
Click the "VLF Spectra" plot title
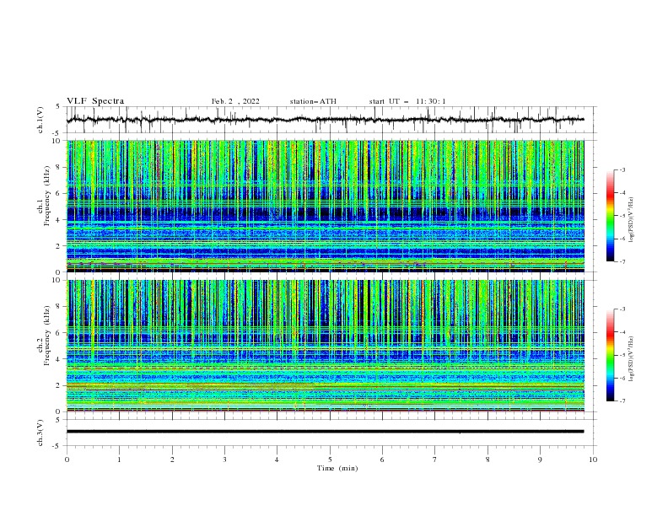pyautogui.click(x=95, y=101)
